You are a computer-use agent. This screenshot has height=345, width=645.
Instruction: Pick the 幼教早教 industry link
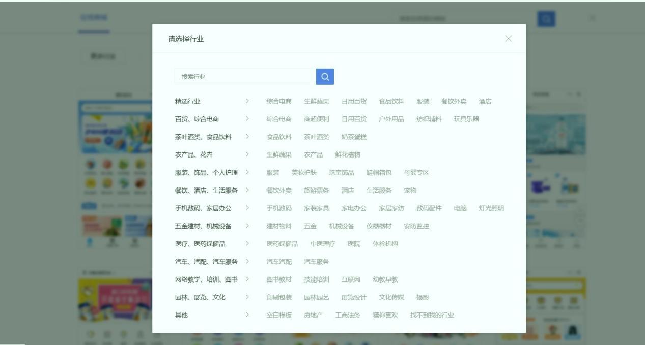click(x=385, y=279)
